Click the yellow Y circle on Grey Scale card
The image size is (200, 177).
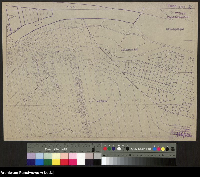pos(163,149)
